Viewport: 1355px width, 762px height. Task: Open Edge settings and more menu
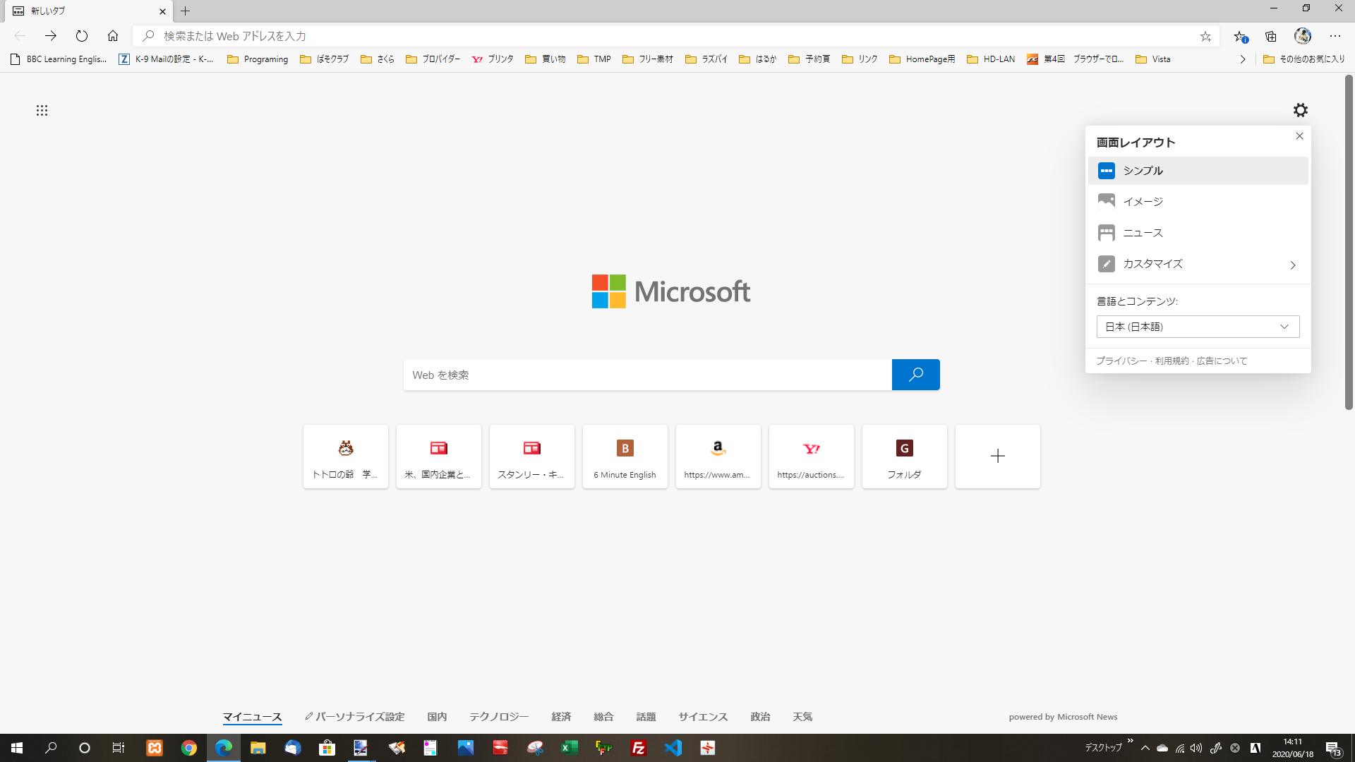[1335, 36]
